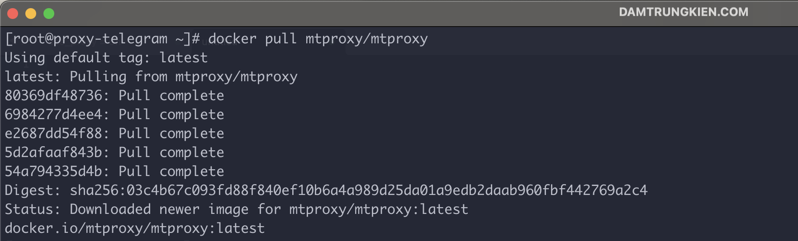This screenshot has height=241, width=798.
Task: Click the DAMTRUNGKIEN.COM title text
Action: tap(684, 12)
